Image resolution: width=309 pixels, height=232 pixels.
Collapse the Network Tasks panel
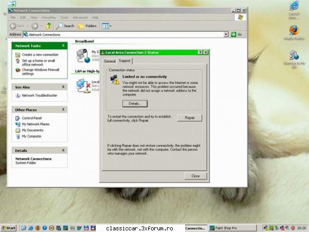tap(63, 46)
